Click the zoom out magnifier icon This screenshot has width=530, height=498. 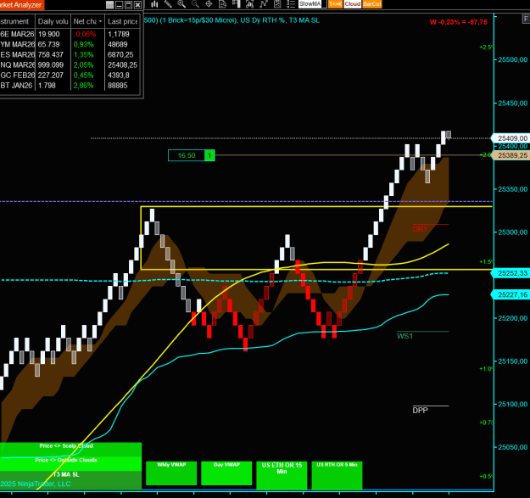pyautogui.click(x=195, y=4)
